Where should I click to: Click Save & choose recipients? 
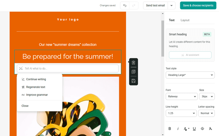[x=198, y=5]
